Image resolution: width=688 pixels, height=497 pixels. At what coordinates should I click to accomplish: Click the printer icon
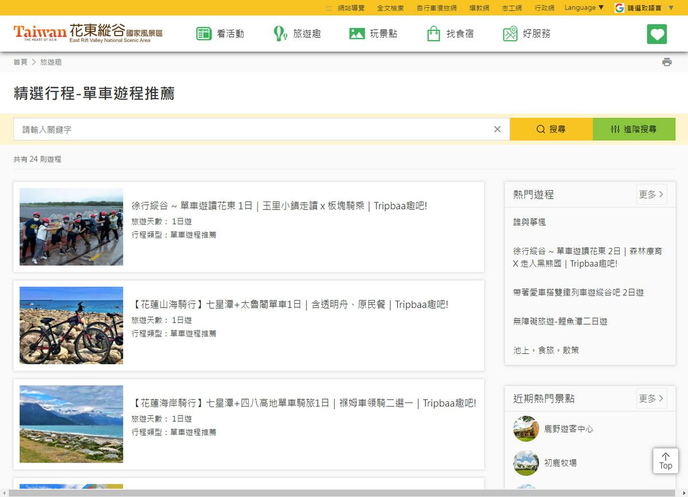[x=667, y=62]
